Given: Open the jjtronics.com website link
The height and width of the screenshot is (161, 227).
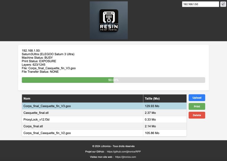Looking at the screenshot, I should [x=126, y=157].
